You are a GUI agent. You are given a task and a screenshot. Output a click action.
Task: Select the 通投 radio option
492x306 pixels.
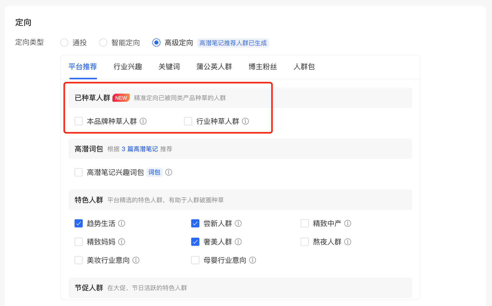[x=64, y=43]
